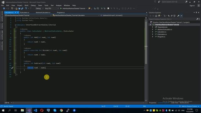Click Add to Source Control in the status bar
Image resolution: width=201 pixels, height=113 pixels.
tap(189, 106)
